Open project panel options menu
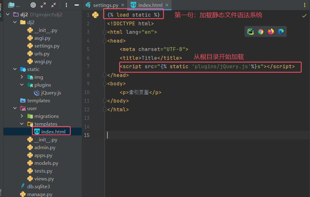Screen dimensions: 310x197 66,5
